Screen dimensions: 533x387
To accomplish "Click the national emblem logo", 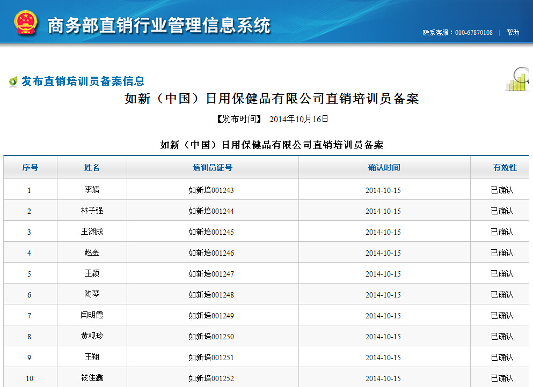I will tap(25, 23).
